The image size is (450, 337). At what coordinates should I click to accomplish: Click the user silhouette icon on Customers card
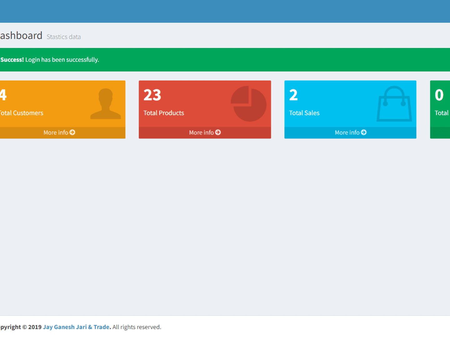click(x=106, y=104)
